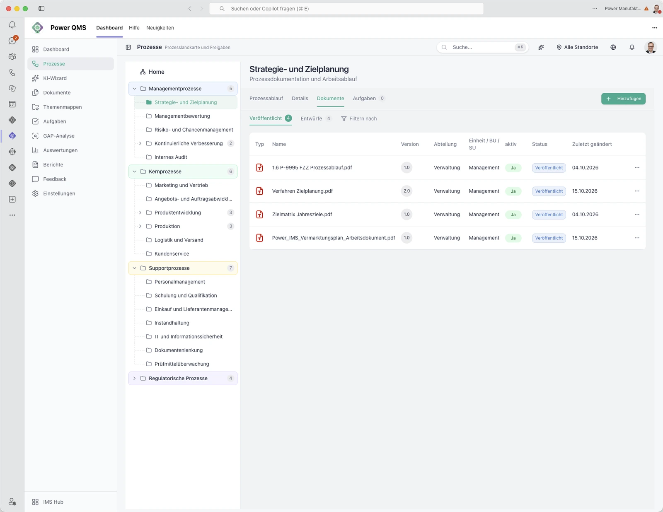Collapse the Kernprozesse folder
This screenshot has height=512, width=663.
pos(134,171)
